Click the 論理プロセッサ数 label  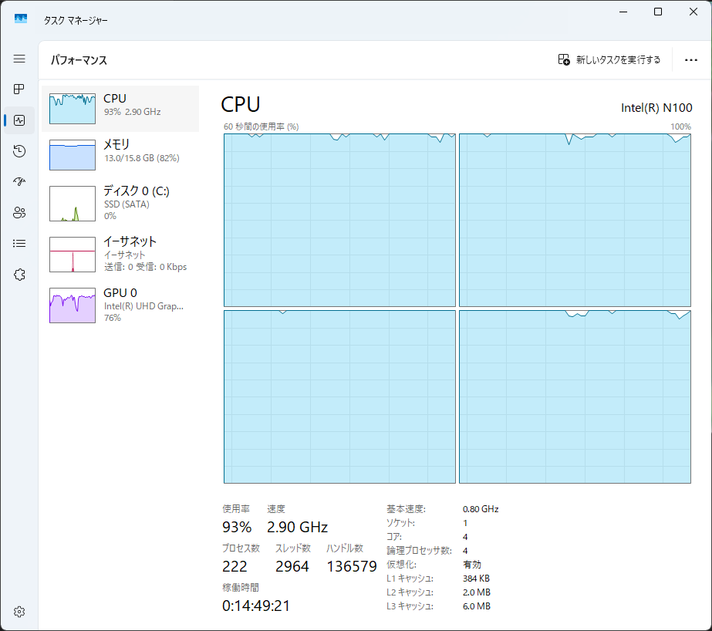pos(419,551)
